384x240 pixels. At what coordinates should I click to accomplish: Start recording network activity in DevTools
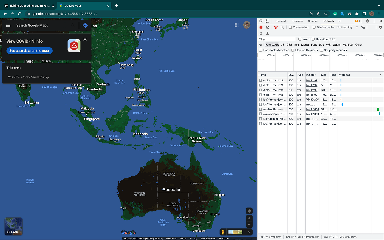coord(261,27)
